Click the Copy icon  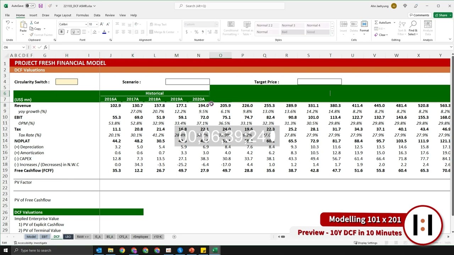click(x=32, y=29)
